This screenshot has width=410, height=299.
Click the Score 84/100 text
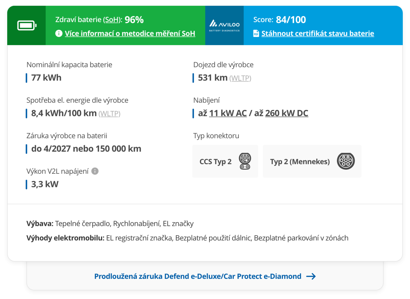click(279, 20)
